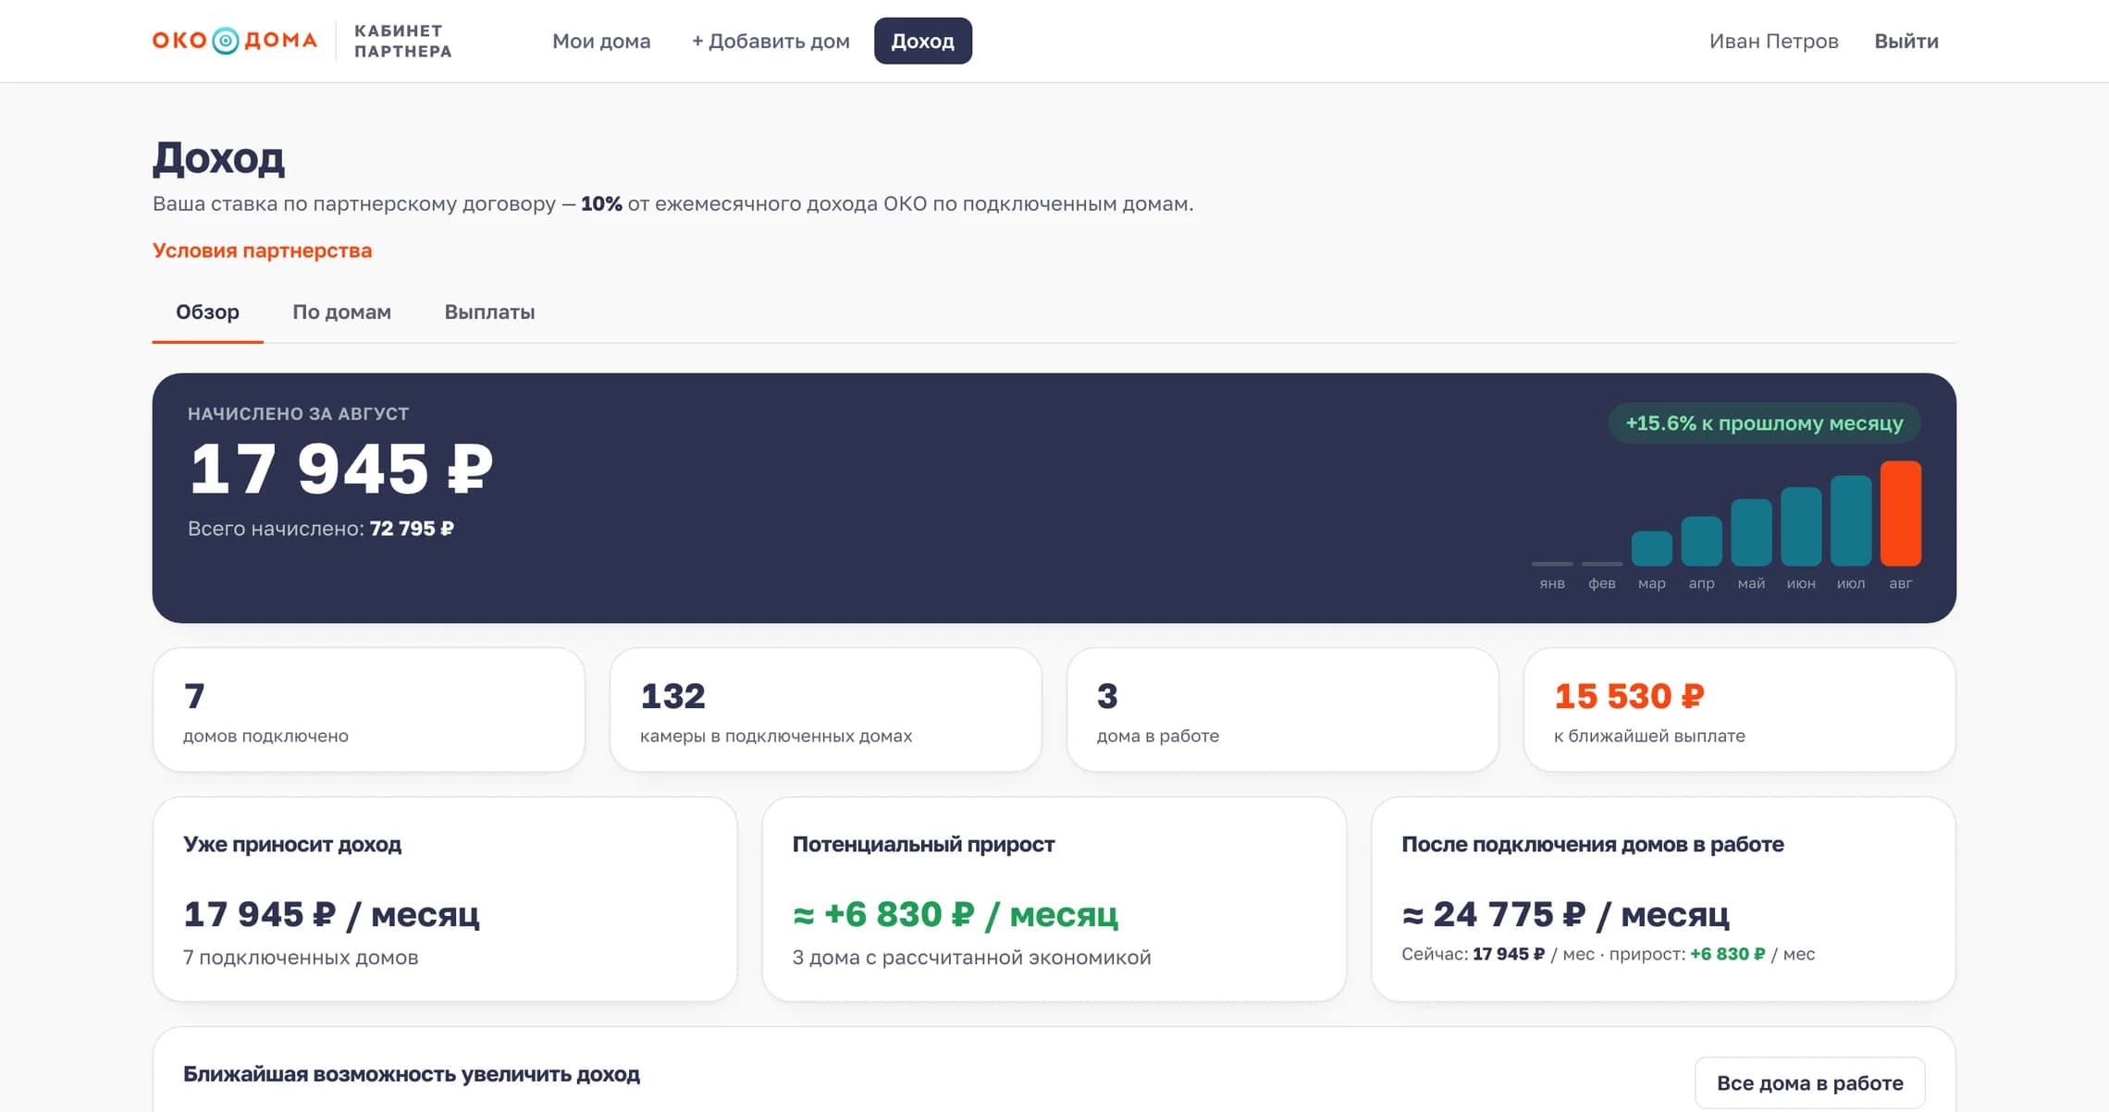The image size is (2109, 1112).
Task: Go to + Добавить дом
Action: pyautogui.click(x=771, y=41)
